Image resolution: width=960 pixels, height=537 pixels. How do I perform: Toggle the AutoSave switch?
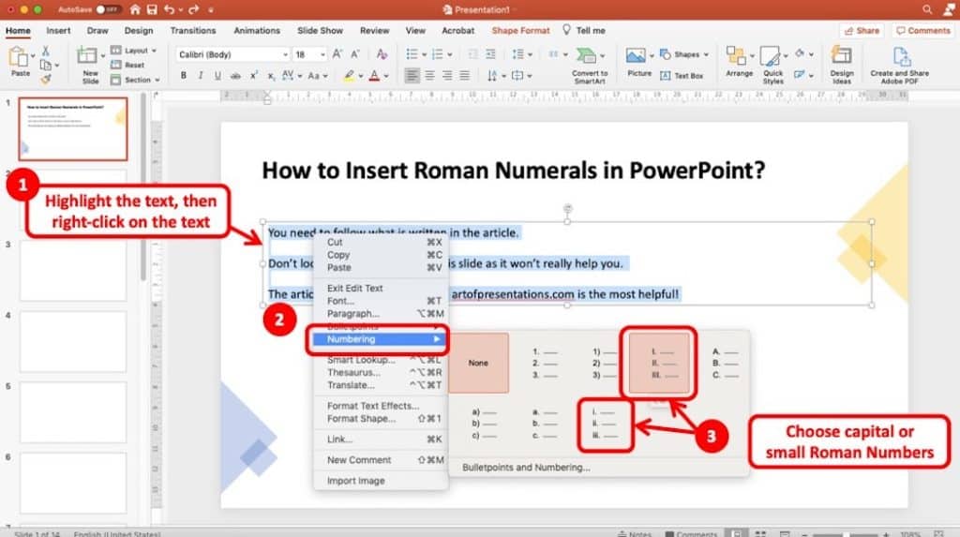point(107,9)
